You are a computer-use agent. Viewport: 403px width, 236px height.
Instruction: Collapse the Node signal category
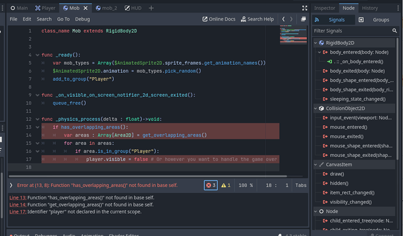[315, 211]
